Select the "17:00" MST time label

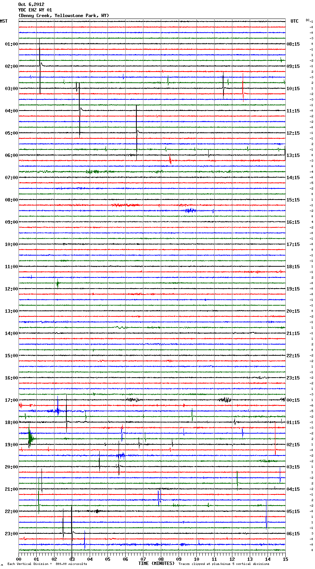pyautogui.click(x=11, y=400)
